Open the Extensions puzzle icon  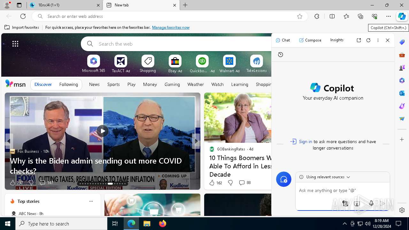[317, 16]
